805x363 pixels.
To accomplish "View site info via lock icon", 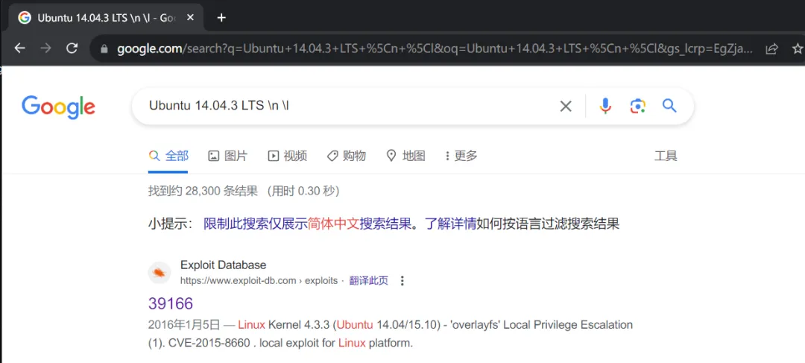I will [105, 48].
